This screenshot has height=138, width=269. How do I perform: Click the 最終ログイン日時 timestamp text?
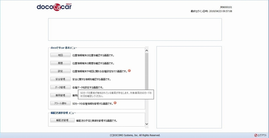point(211,11)
